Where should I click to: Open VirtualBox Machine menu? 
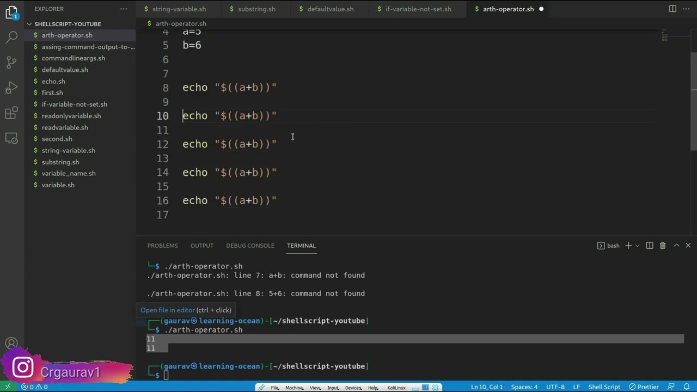[x=294, y=388]
